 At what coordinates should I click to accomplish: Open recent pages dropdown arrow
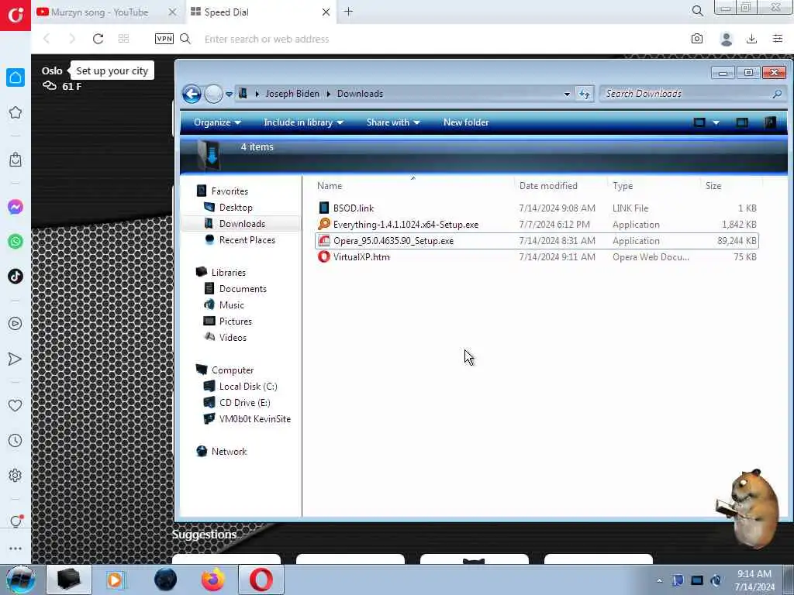coord(229,94)
